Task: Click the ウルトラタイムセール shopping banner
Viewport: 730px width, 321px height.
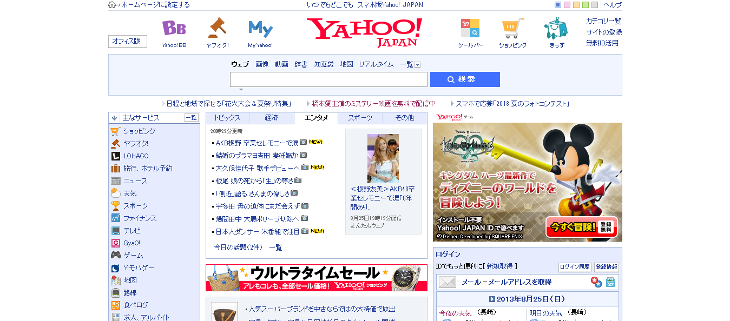Action: click(x=317, y=278)
